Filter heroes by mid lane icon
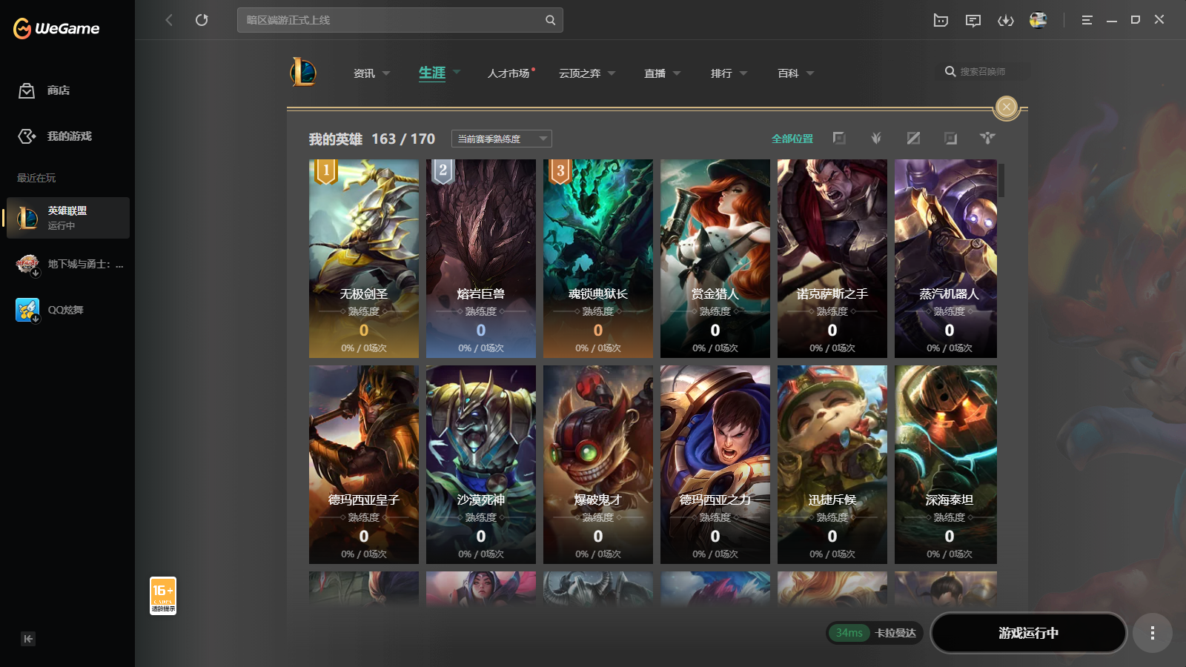 pos(913,138)
